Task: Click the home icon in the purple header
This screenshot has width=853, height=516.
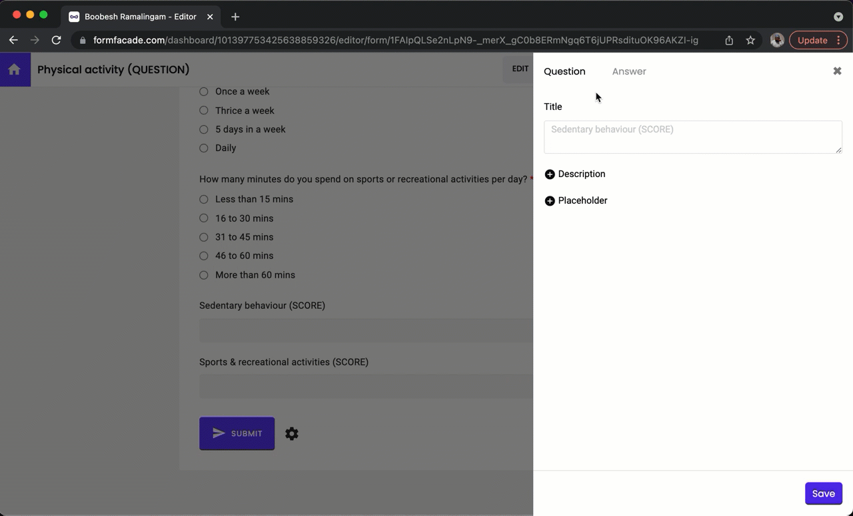Action: [x=15, y=69]
